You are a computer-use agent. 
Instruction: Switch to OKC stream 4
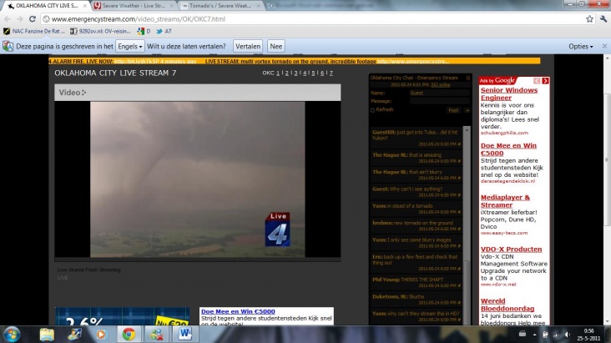[305, 73]
